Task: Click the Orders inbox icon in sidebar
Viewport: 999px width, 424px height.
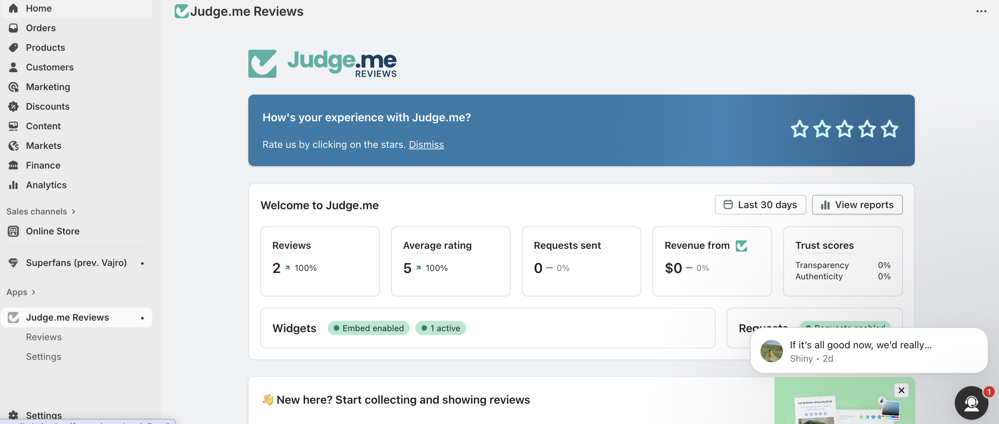Action: [13, 28]
